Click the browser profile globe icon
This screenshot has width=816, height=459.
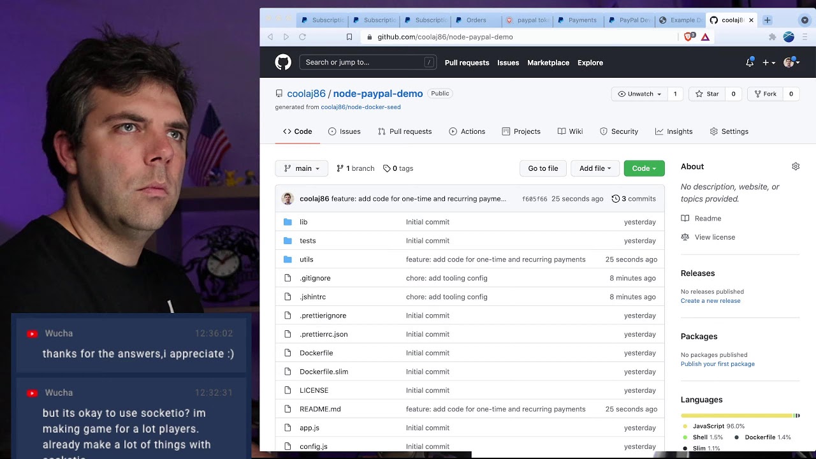789,37
